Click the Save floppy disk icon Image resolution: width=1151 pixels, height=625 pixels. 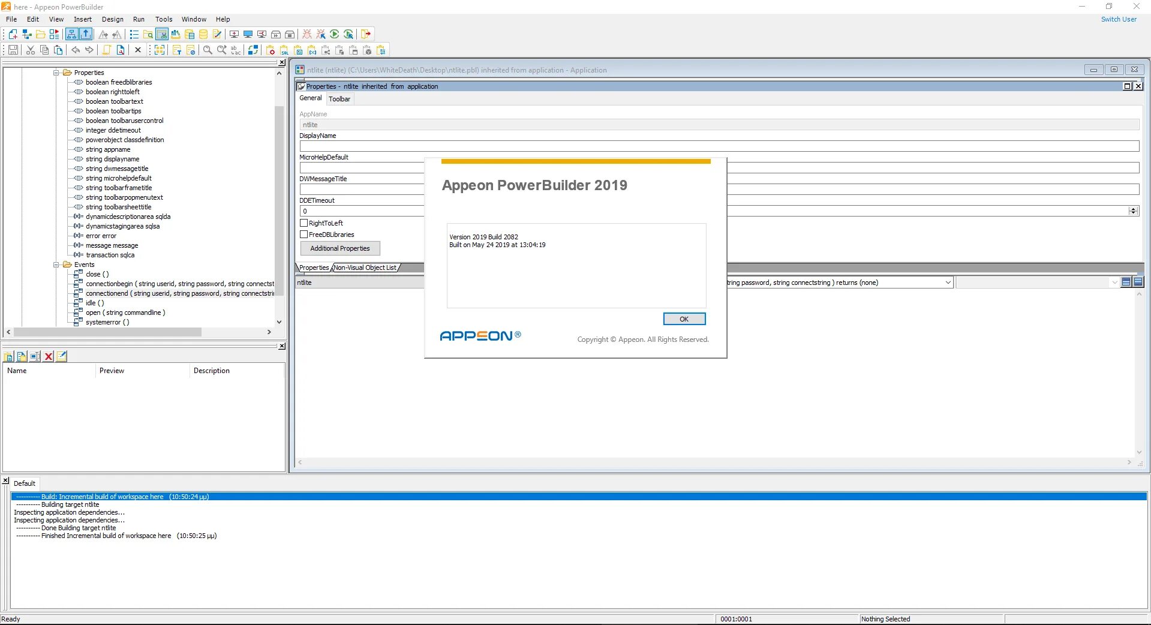pos(13,50)
